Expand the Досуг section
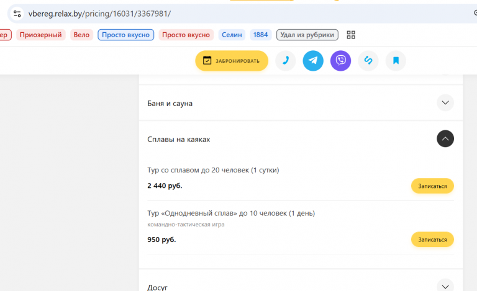 pos(445,286)
